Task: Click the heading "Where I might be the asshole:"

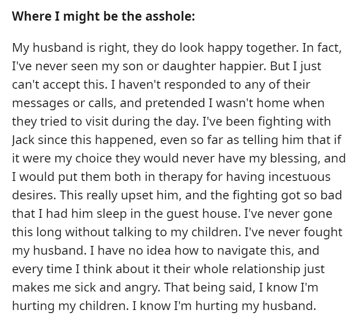Action: (104, 17)
